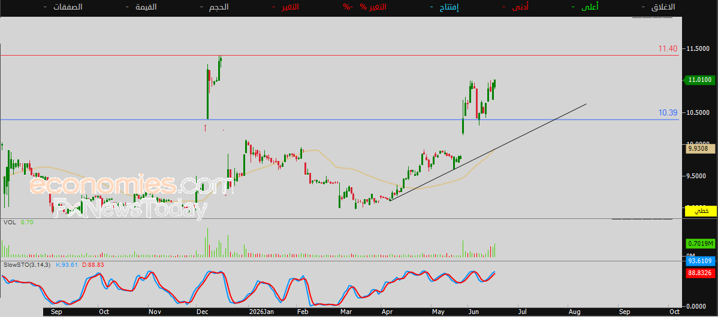Click the 9.5000 price axis label
This screenshot has height=317, width=718.
click(699, 176)
